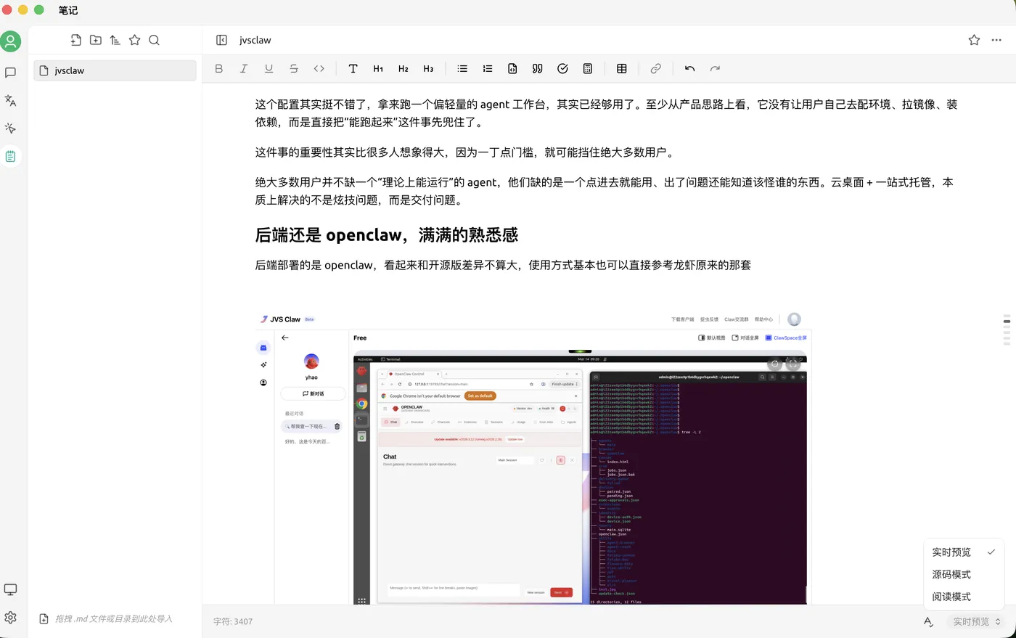The width and height of the screenshot is (1016, 638).
Task: Insert a task checklist
Action: click(562, 68)
